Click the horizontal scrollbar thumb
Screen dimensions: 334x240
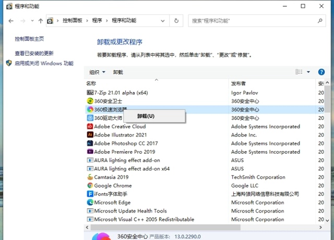tap(165, 228)
